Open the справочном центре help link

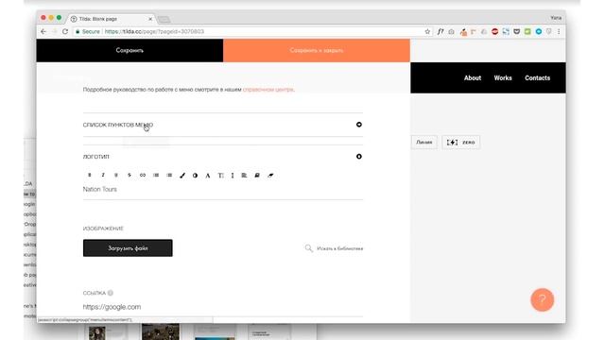coord(268,90)
